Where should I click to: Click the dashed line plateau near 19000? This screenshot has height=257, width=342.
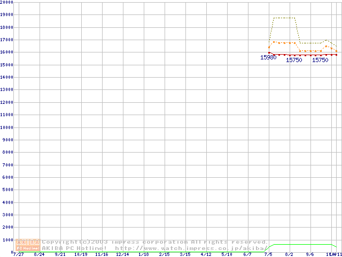pyautogui.click(x=284, y=18)
